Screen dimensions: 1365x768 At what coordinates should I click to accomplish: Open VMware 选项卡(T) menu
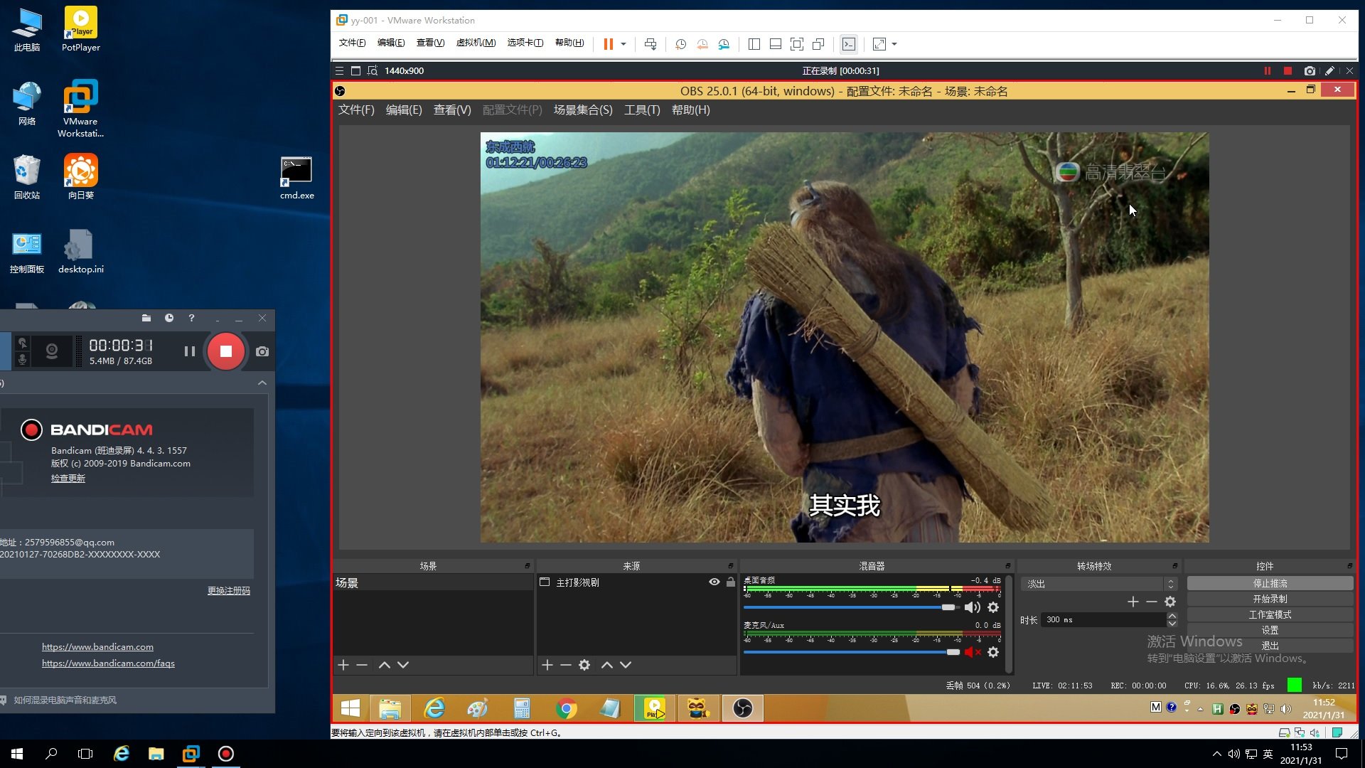525,43
